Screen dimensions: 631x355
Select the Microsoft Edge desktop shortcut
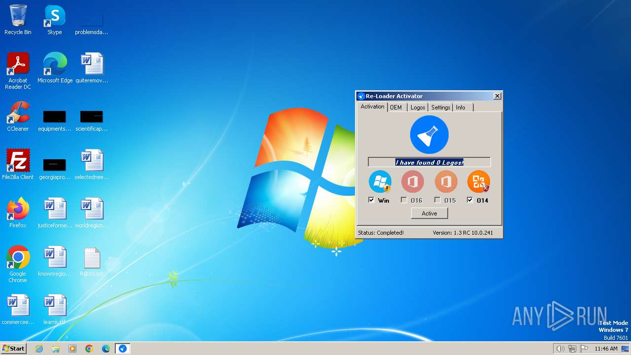(x=55, y=68)
